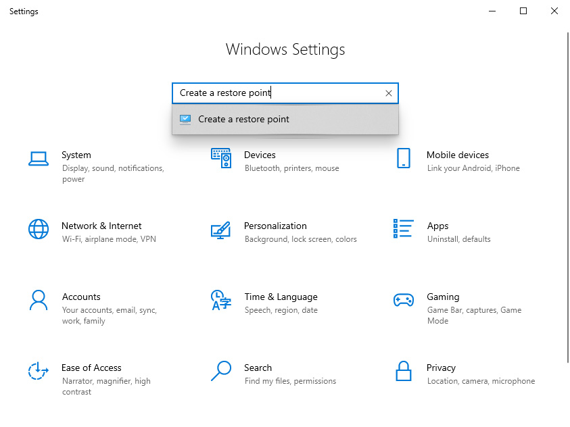The image size is (570, 427).
Task: Open the Ease of Access icon
Action: (39, 371)
